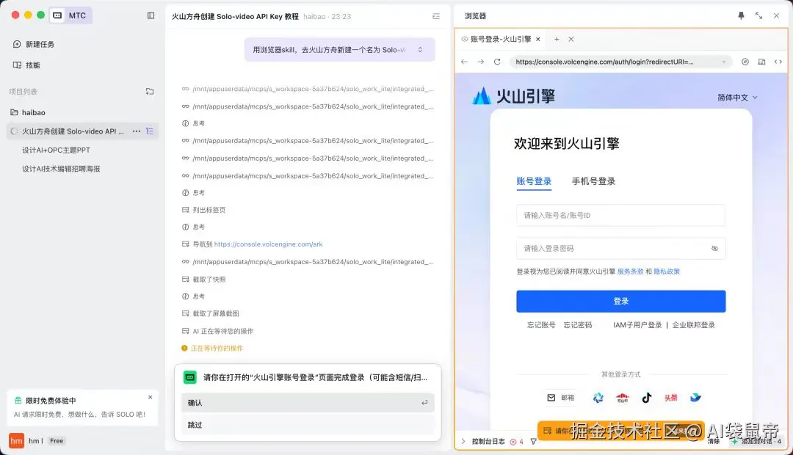The width and height of the screenshot is (793, 455).
Task: Add a new browser tab
Action: [557, 39]
